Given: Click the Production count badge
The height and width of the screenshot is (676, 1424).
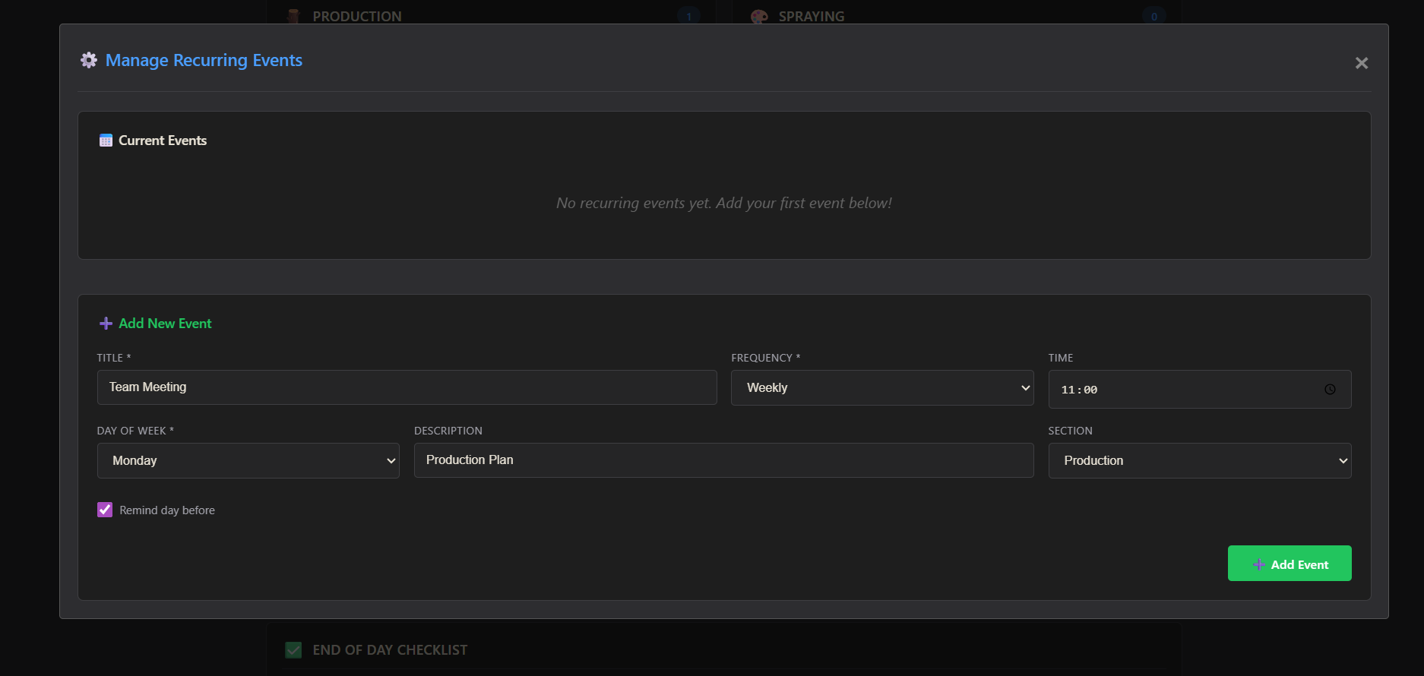Looking at the screenshot, I should click(688, 17).
